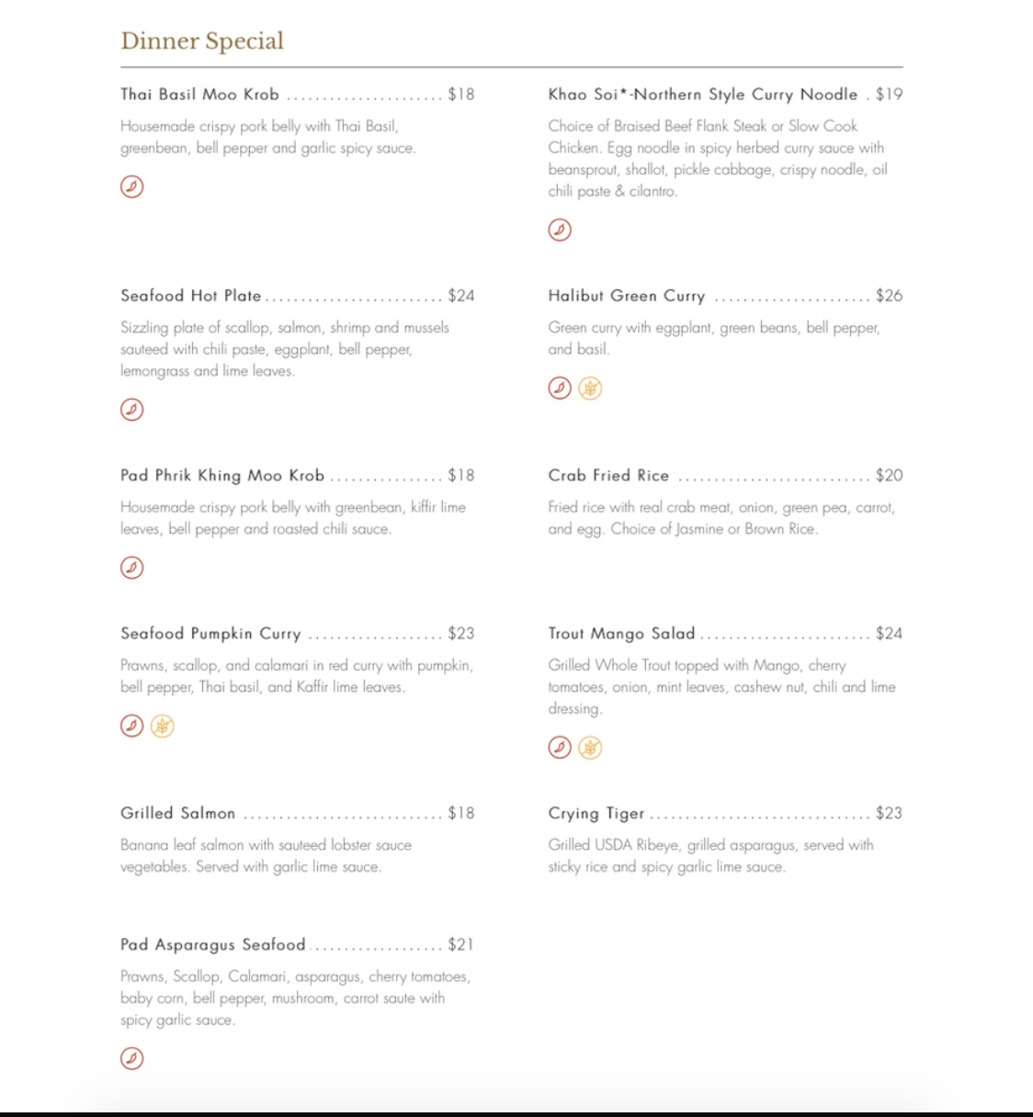This screenshot has height=1117, width=1033.
Task: Click the Grilled Salmon item title
Action: [178, 813]
